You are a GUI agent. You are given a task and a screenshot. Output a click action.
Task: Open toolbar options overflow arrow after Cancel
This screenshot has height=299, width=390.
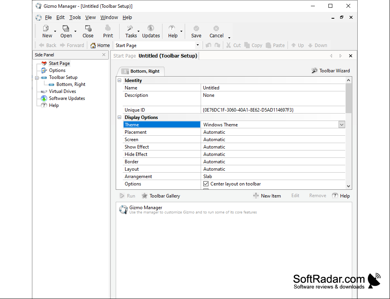point(229,38)
